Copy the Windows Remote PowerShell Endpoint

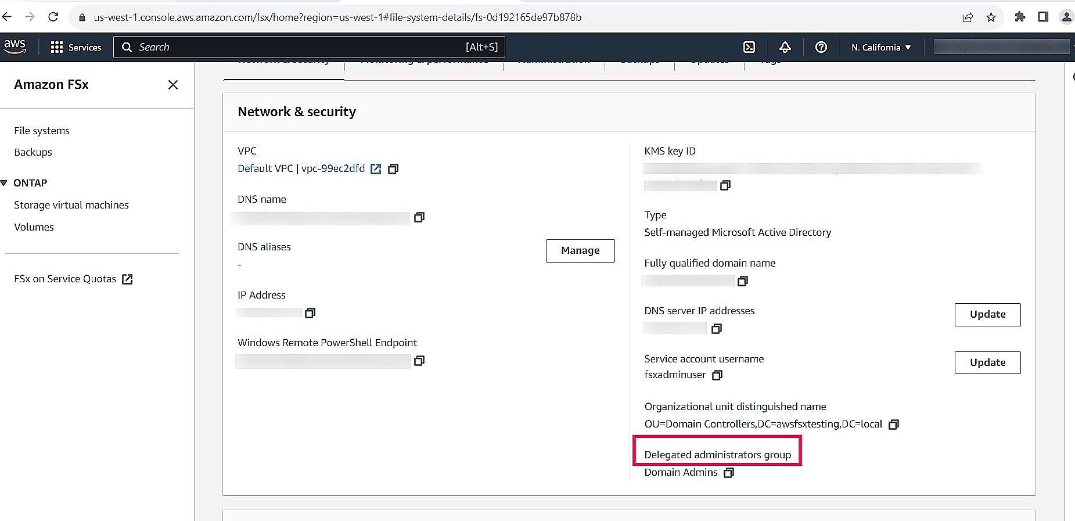(419, 361)
